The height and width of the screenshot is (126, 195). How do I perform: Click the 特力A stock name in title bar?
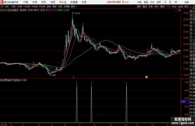[x=125, y=2]
